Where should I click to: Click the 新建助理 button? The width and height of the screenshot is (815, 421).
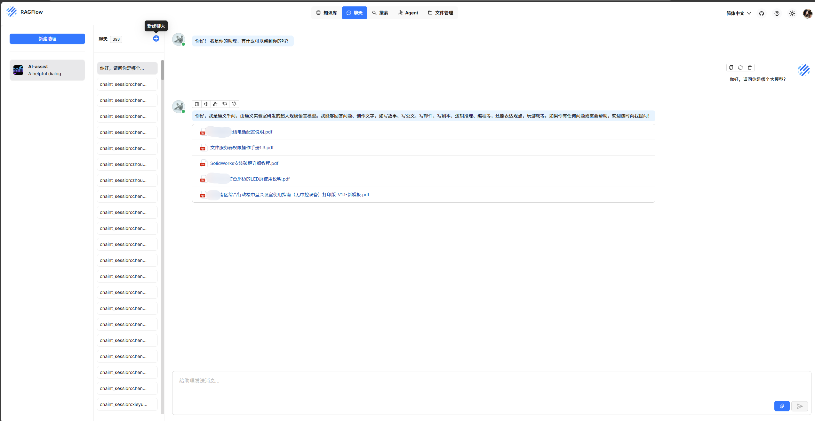tap(47, 39)
